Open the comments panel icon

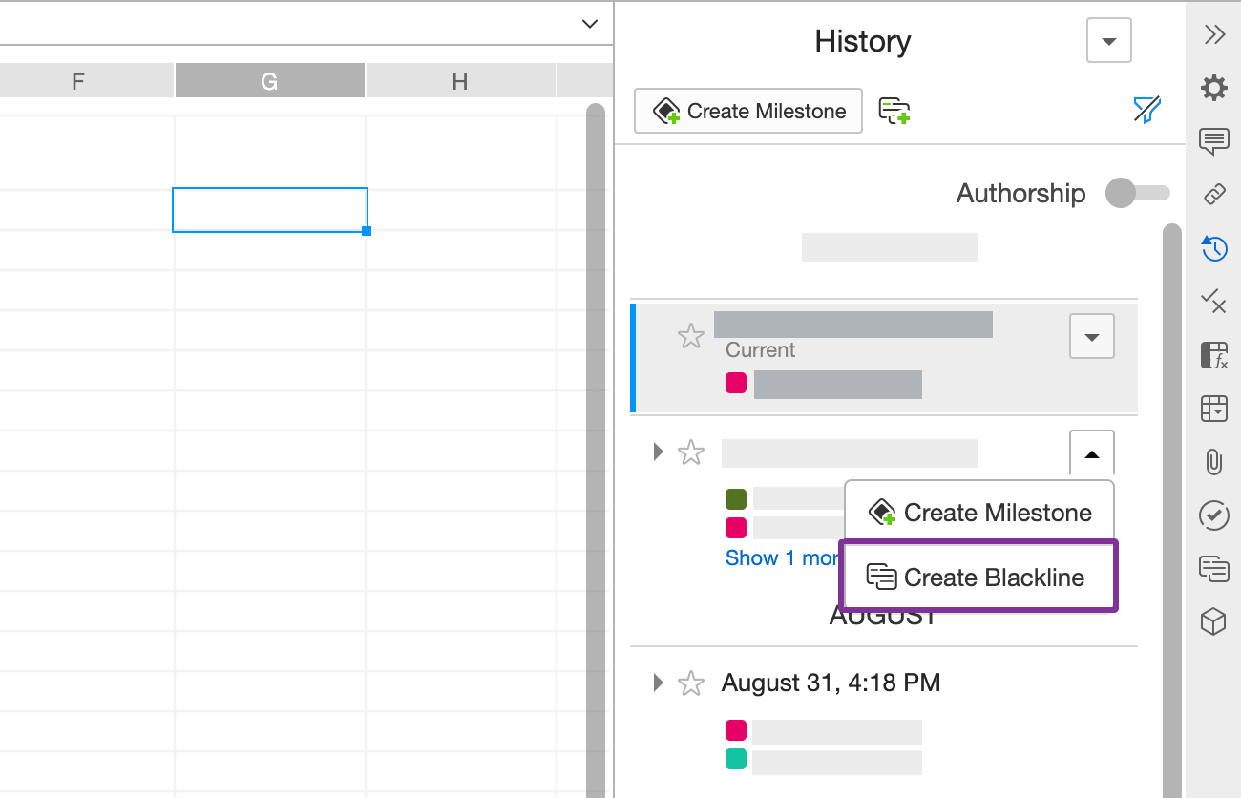(x=1213, y=142)
